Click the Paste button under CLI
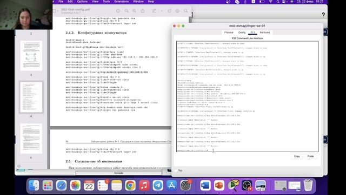346x195 pixels. (x=310, y=157)
